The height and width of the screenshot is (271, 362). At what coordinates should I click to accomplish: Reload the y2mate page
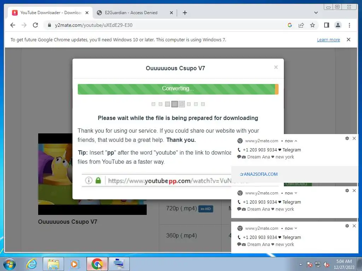[x=35, y=25]
